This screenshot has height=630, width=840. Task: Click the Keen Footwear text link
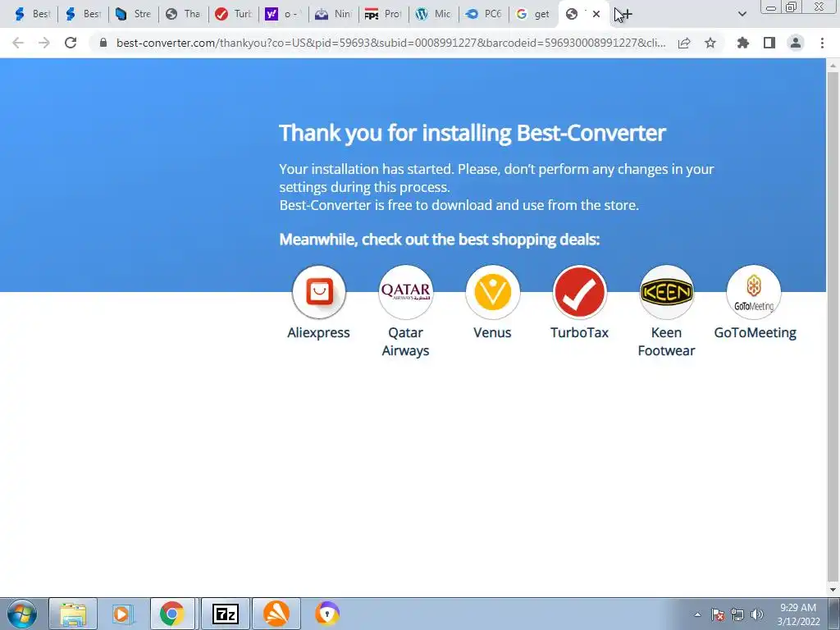666,341
